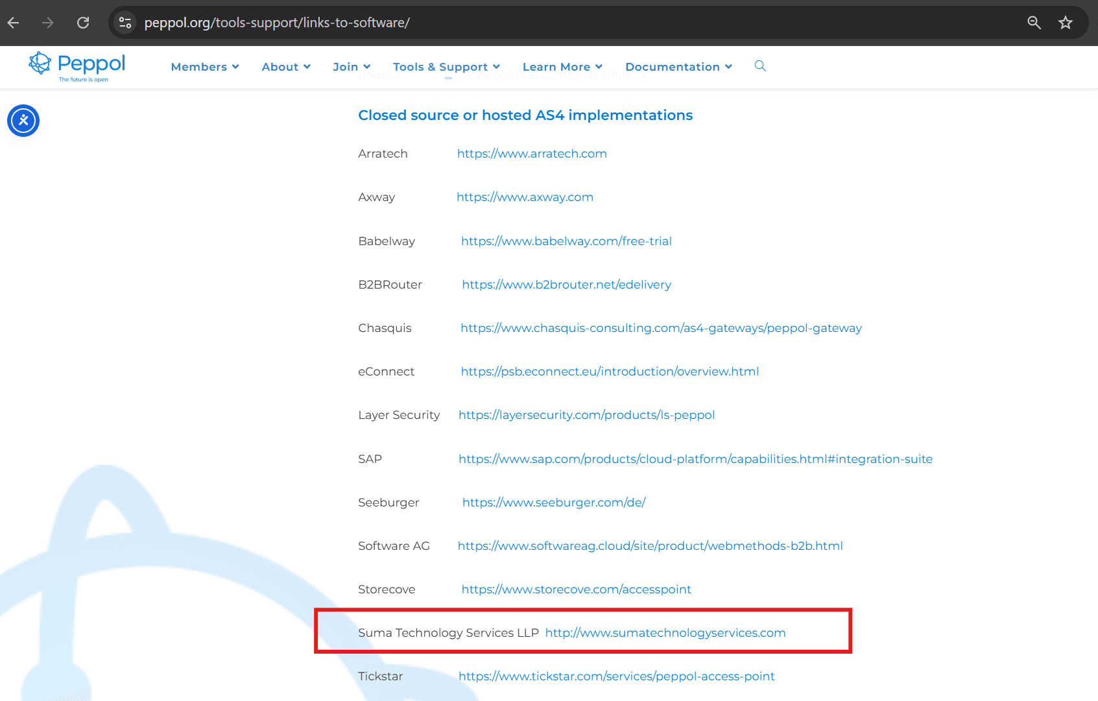The width and height of the screenshot is (1098, 701).
Task: Expand the Members dropdown menu
Action: coord(205,67)
